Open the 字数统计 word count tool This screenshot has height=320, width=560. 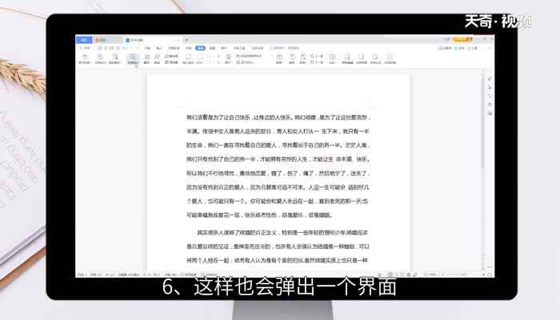click(133, 59)
